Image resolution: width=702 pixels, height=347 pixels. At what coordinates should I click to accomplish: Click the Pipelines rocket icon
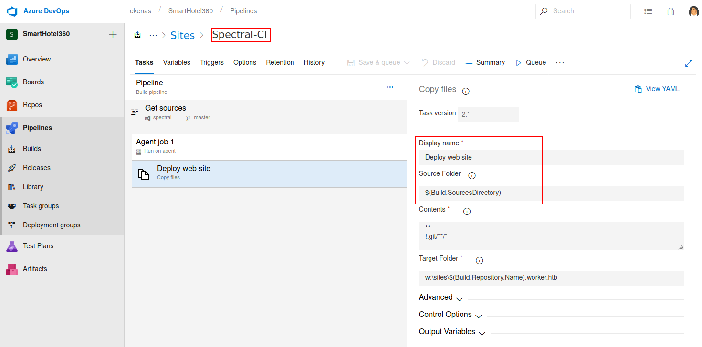[x=12, y=128]
